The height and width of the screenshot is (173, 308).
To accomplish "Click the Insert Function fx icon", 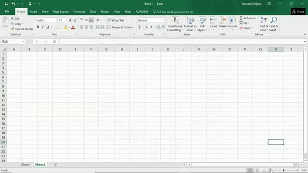I will coord(54,42).
